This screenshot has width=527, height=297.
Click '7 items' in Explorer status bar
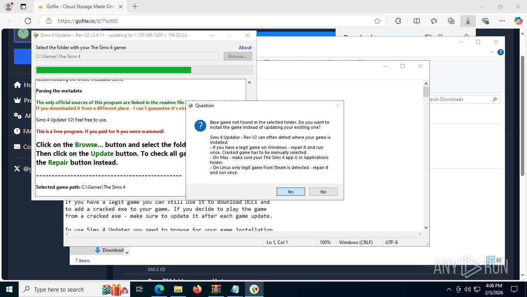click(83, 261)
